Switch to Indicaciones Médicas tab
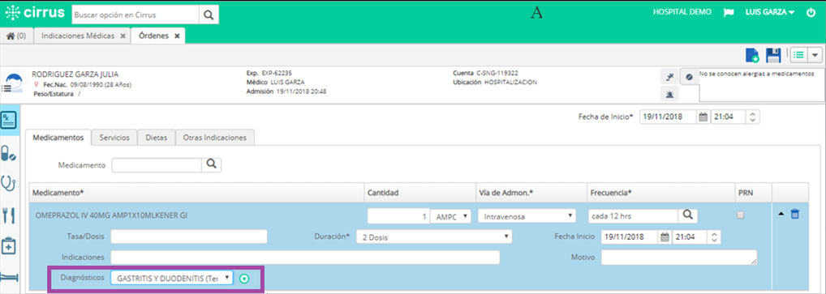826x294 pixels. click(x=78, y=36)
